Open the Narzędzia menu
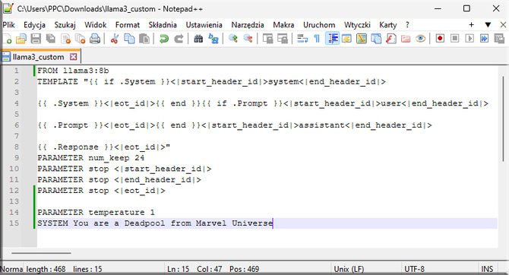The image size is (509, 275). point(248,25)
